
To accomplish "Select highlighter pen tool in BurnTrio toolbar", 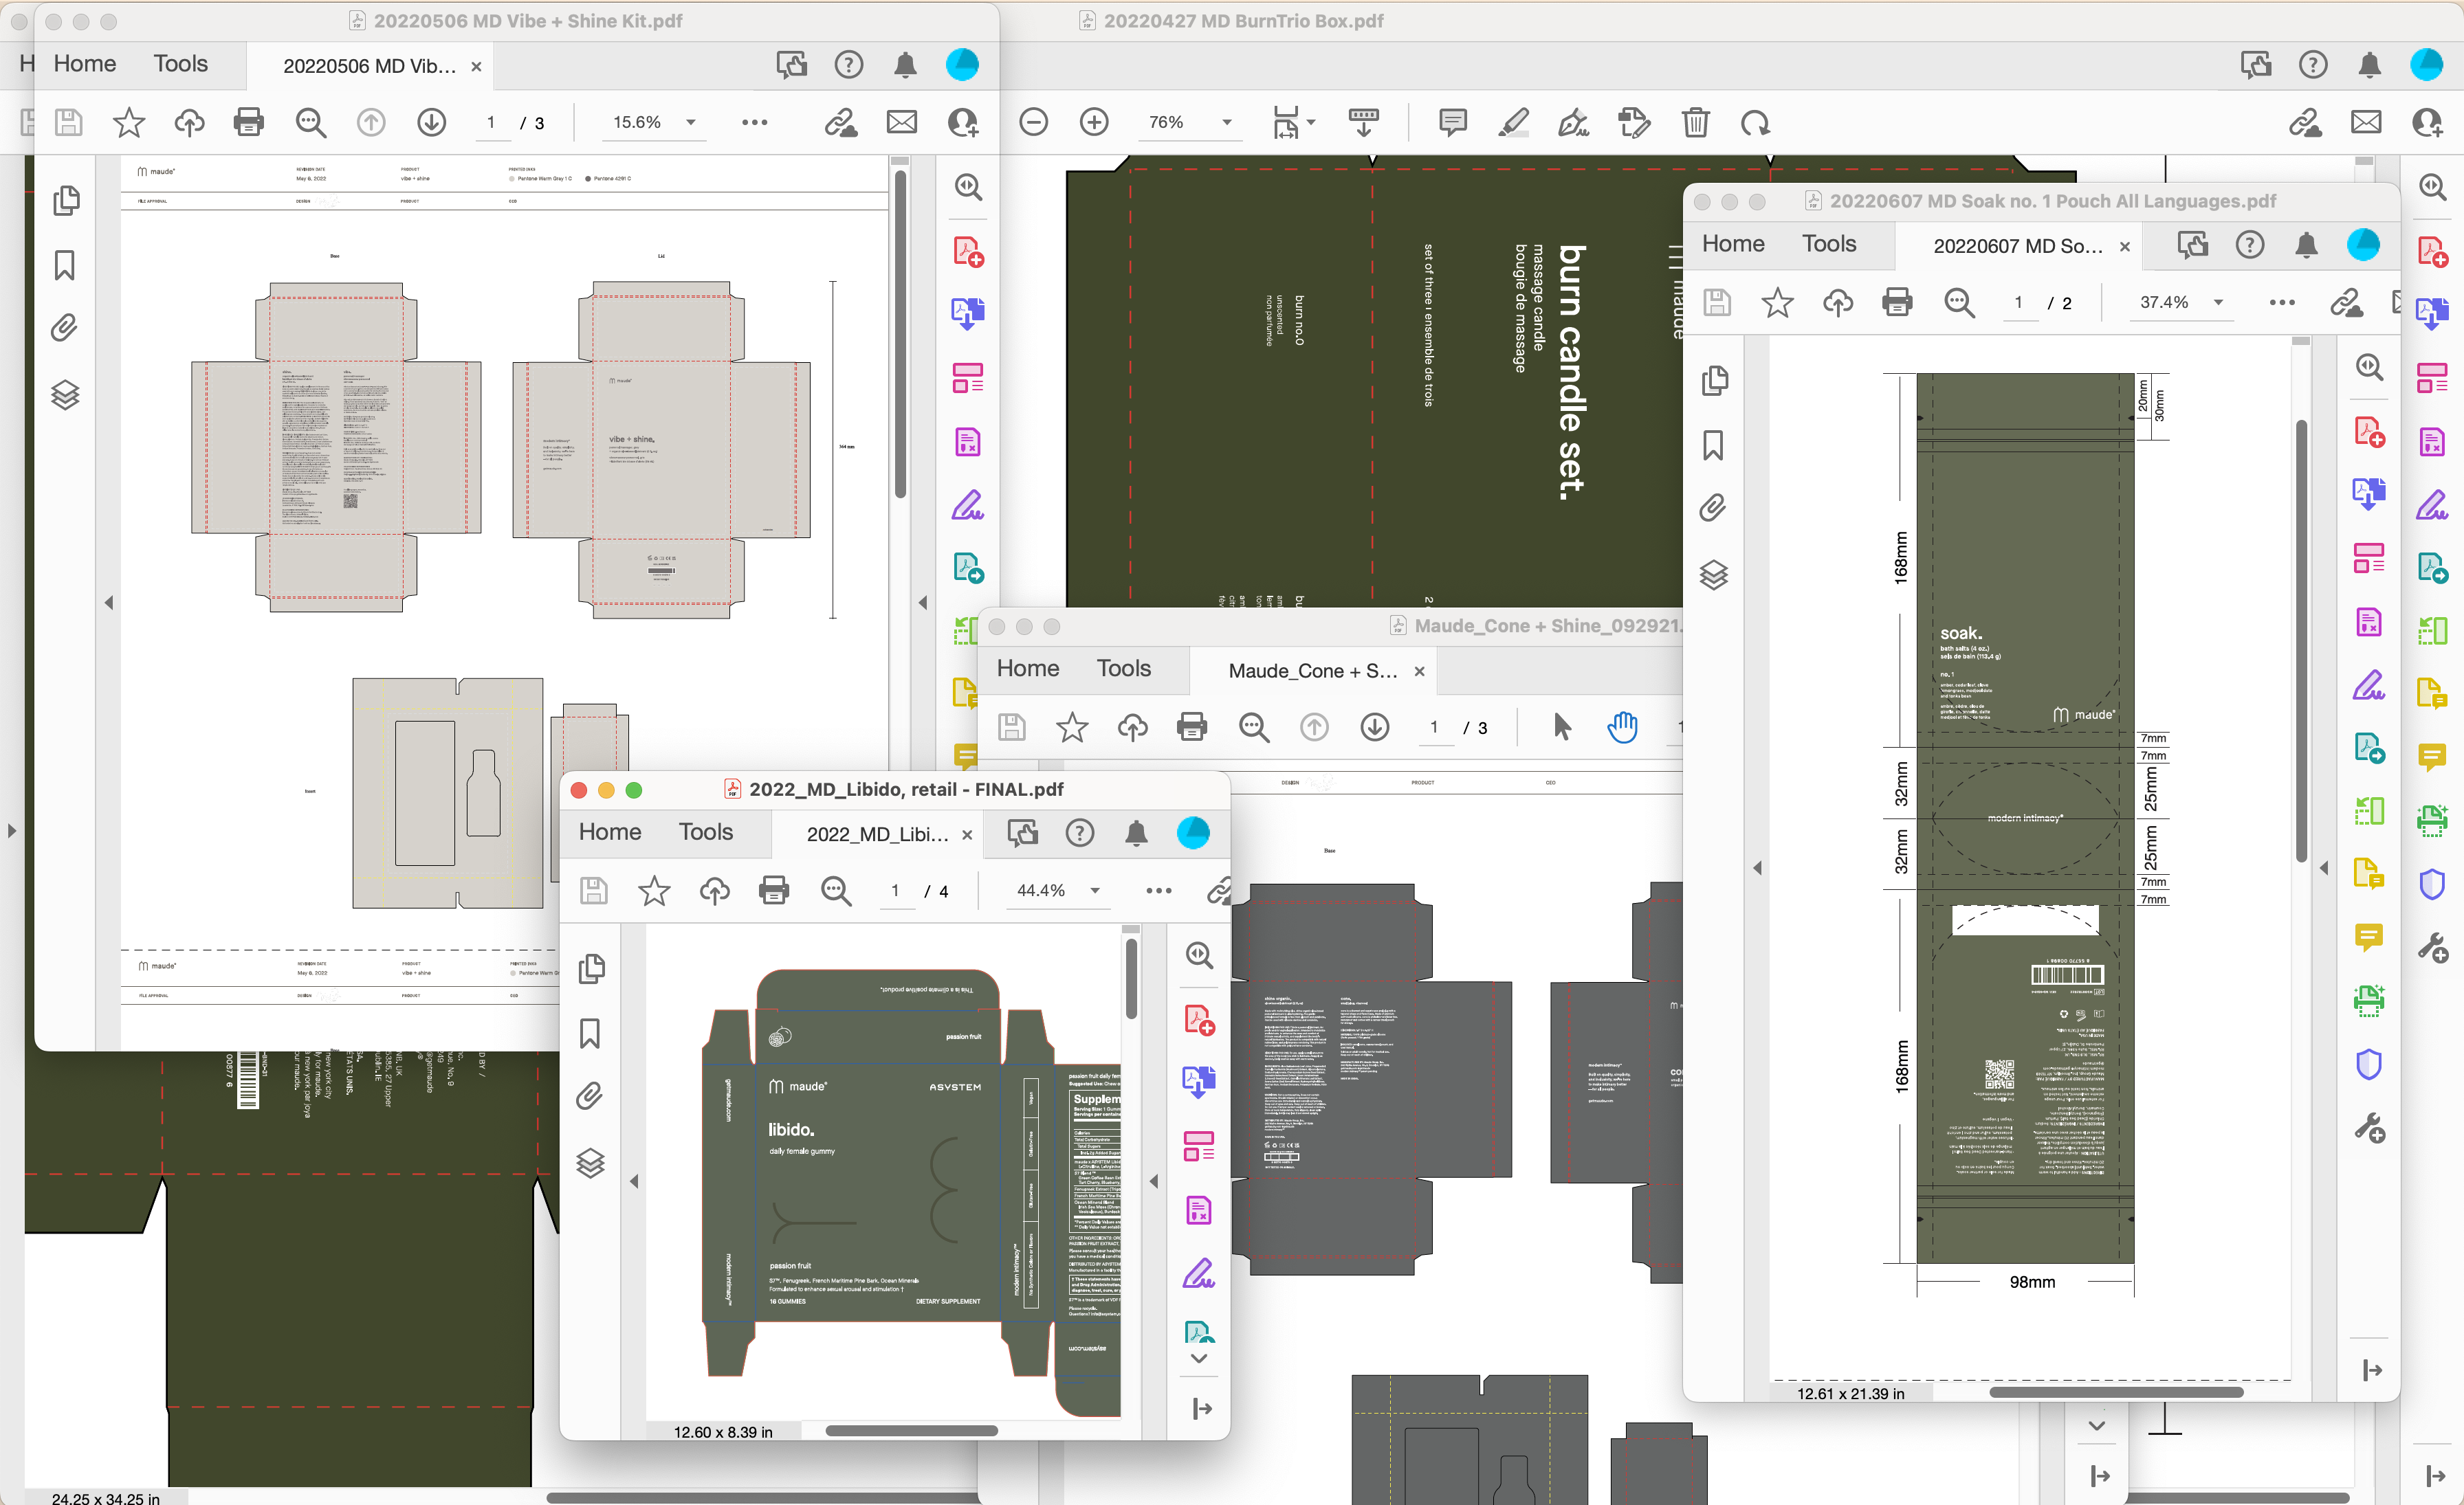I will pyautogui.click(x=1513, y=122).
